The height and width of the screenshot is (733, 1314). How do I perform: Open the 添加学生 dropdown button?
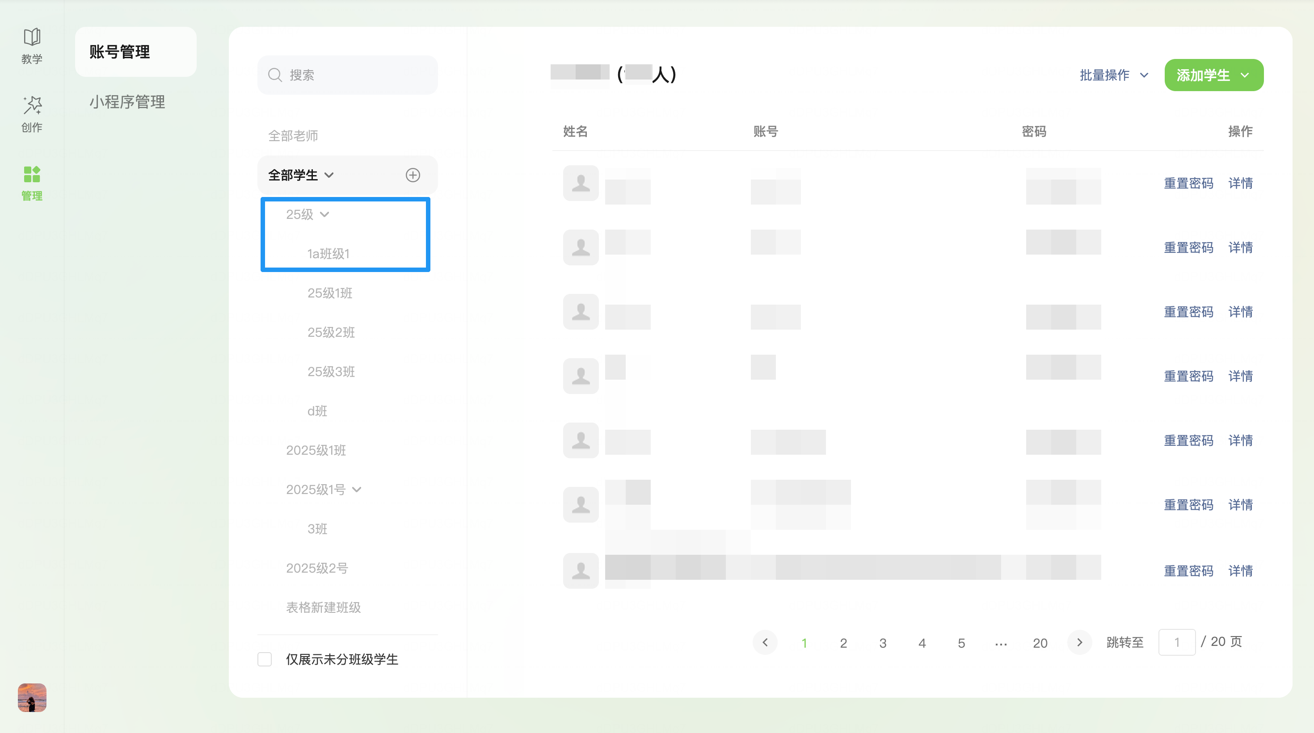[1213, 75]
